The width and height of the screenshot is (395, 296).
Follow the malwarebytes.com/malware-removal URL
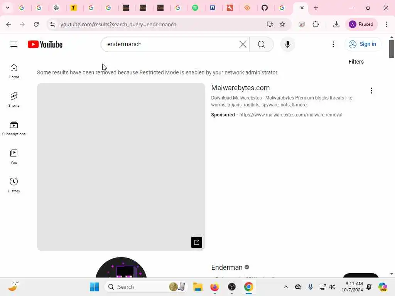click(x=291, y=115)
